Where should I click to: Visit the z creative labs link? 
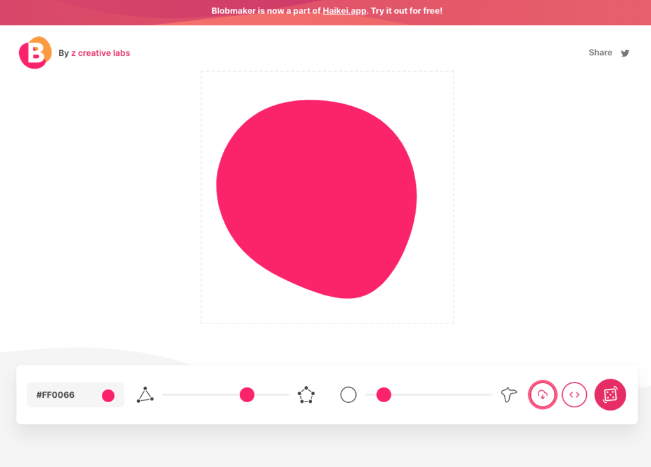[100, 53]
